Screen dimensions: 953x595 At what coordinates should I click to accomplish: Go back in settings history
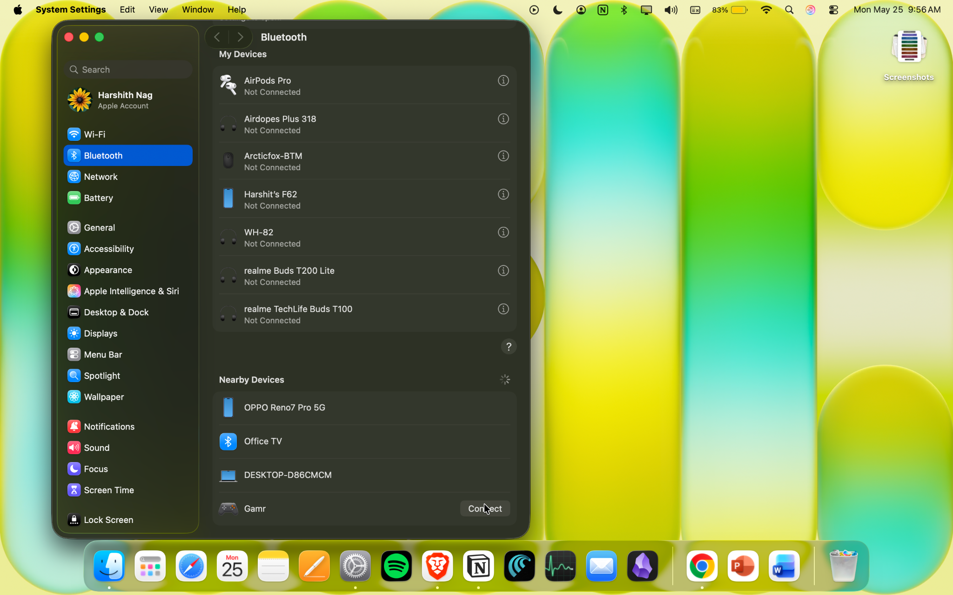point(217,37)
